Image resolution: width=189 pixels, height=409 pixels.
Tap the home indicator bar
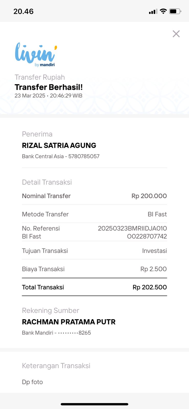pyautogui.click(x=94, y=404)
